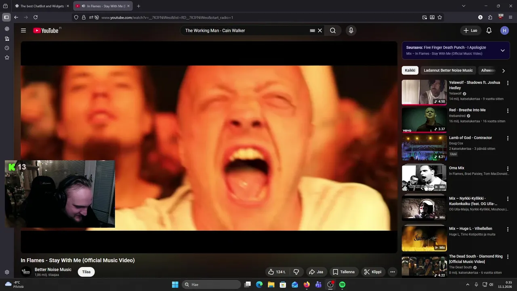This screenshot has height=291, width=517.
Task: Dislike the video with thumbs down
Action: click(x=296, y=272)
